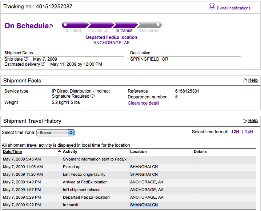Click 'In transit' activity in last row
The image size is (261, 211).
tap(71, 205)
